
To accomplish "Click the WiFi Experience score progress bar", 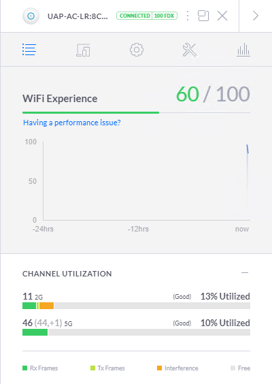I will point(136,112).
